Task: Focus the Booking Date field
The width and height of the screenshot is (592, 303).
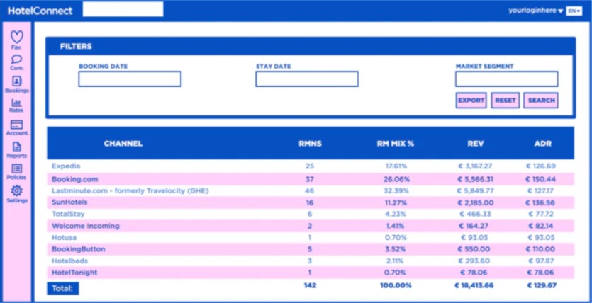Action: pyautogui.click(x=130, y=79)
